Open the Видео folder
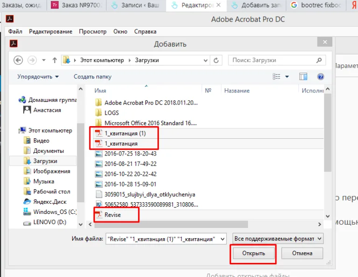The image size is (358, 277). point(36,141)
